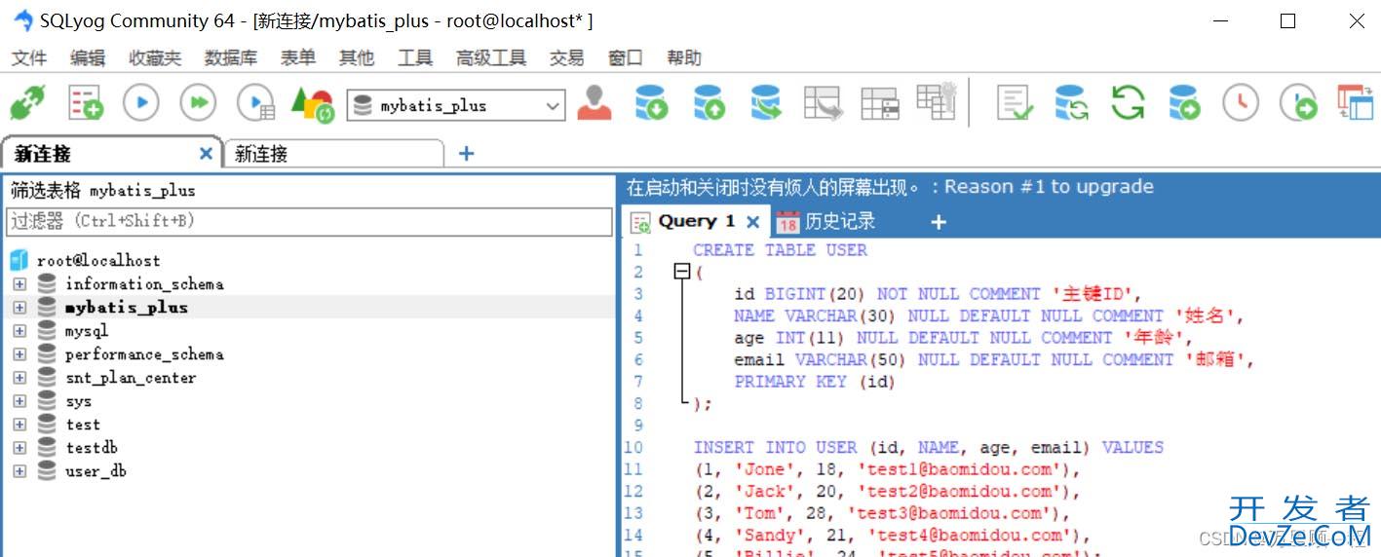Add a new connection tab
This screenshot has width=1381, height=557.
click(467, 153)
